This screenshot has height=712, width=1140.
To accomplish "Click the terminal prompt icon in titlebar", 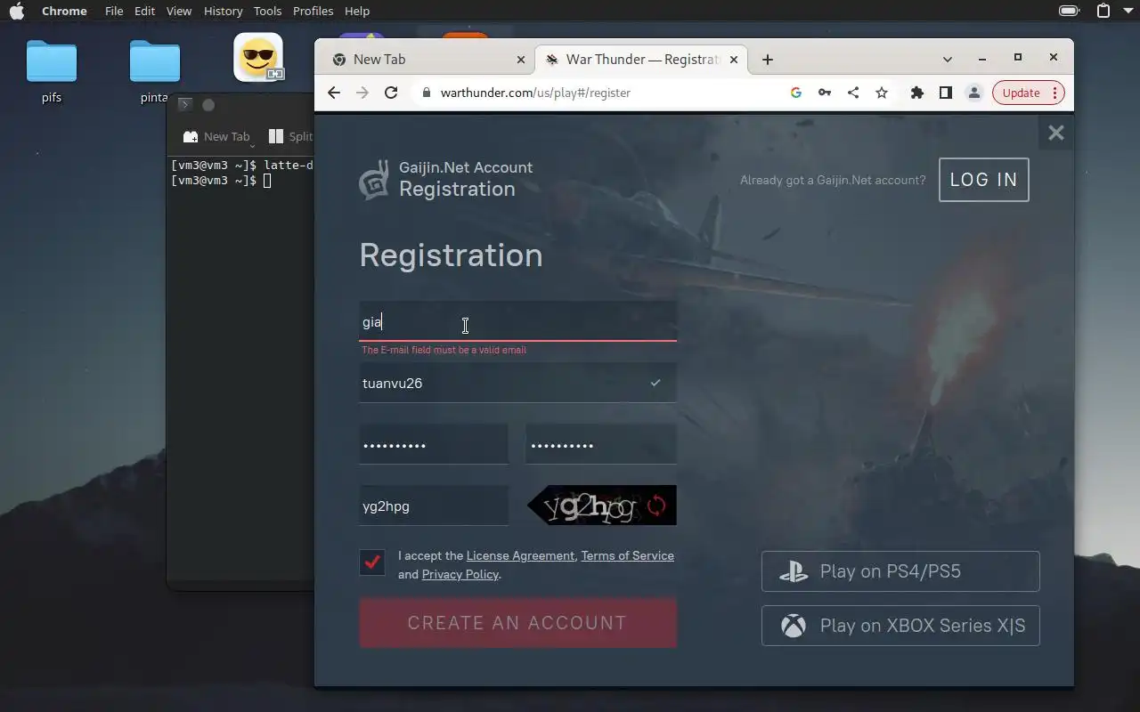I will click(184, 104).
